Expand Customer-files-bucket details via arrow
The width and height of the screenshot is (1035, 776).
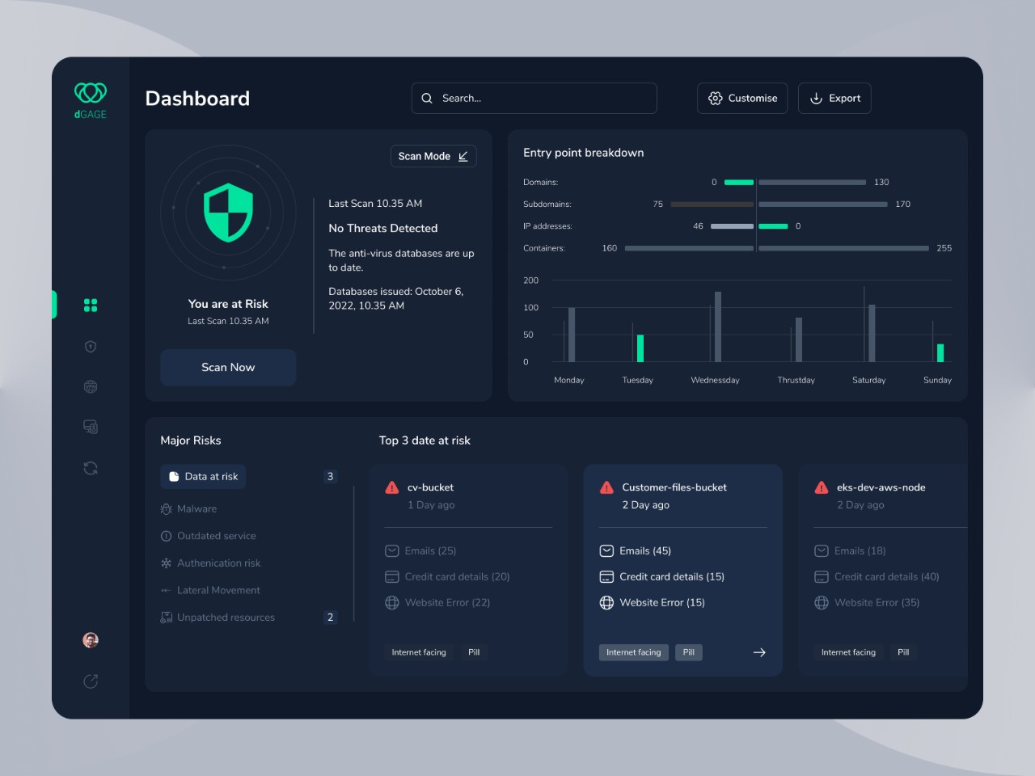758,652
